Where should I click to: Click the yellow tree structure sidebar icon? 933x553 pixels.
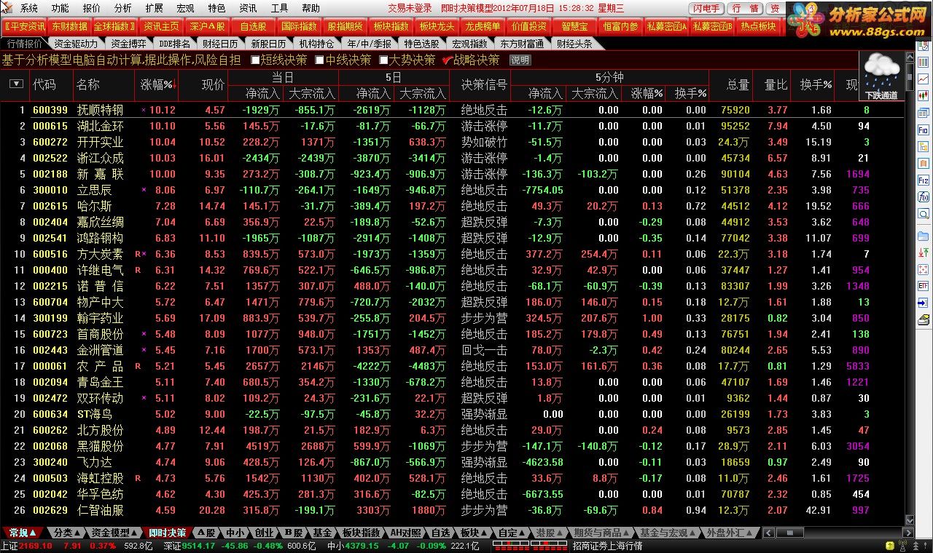point(923,147)
